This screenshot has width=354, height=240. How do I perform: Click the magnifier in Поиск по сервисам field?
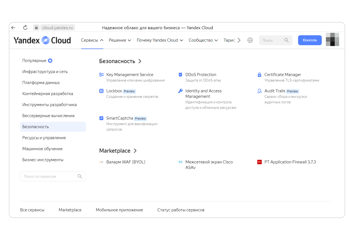[80, 176]
